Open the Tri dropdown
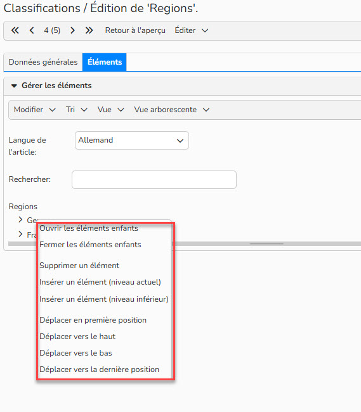The width and height of the screenshot is (361, 412). [x=77, y=110]
